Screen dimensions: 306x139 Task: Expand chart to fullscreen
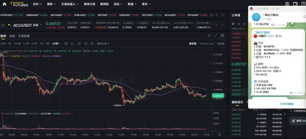(x=216, y=36)
